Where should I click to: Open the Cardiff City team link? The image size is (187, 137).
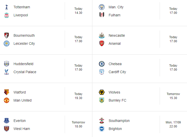pyautogui.click(x=117, y=72)
